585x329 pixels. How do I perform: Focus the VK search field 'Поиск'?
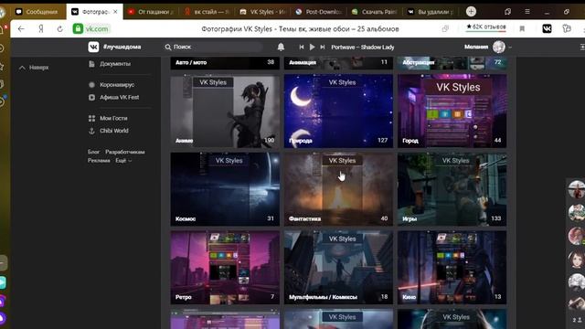(213, 47)
